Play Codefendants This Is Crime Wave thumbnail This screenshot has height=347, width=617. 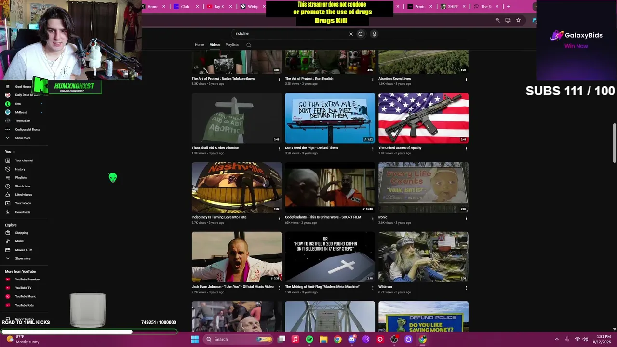[330, 187]
